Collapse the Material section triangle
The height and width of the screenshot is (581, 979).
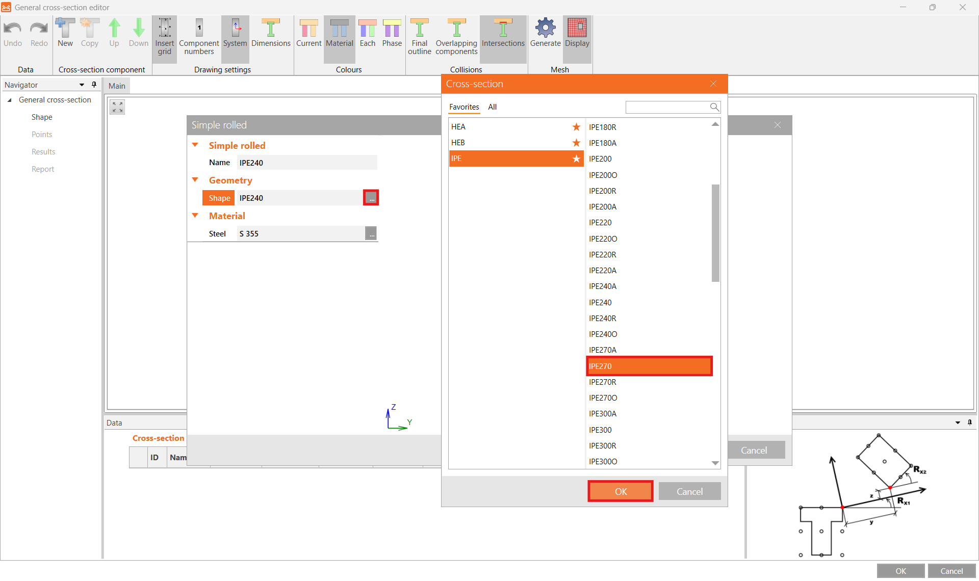[x=195, y=216]
